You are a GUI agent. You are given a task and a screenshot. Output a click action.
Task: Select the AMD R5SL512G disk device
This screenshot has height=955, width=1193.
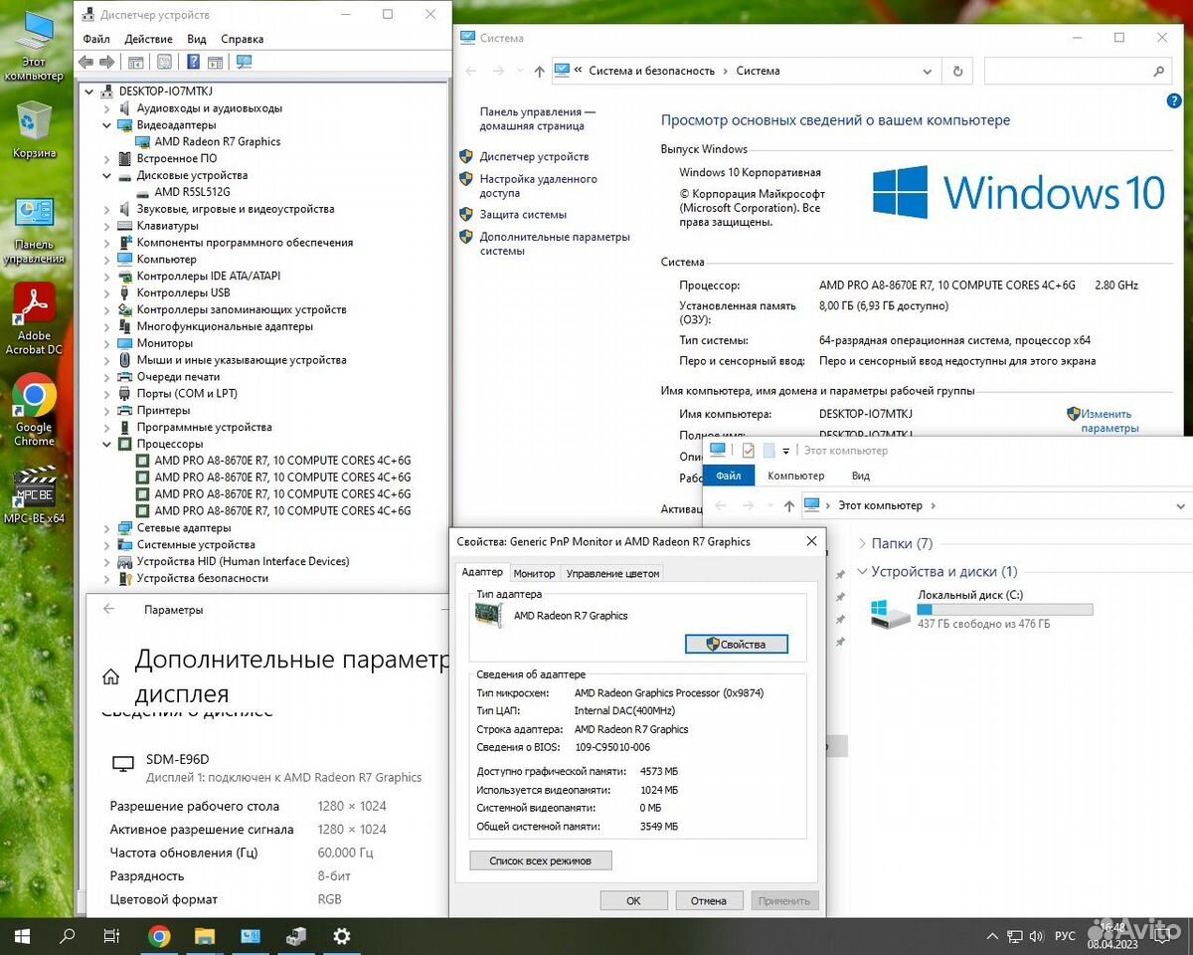(192, 192)
